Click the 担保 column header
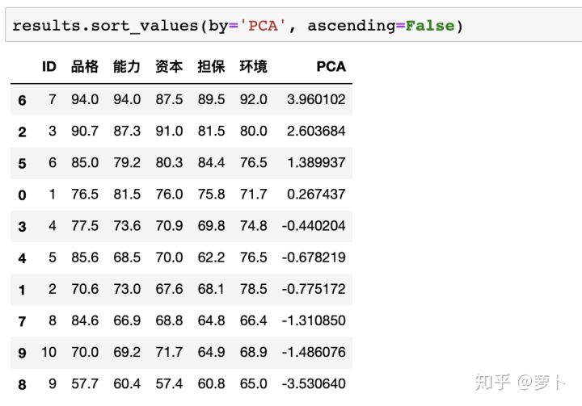This screenshot has height=406, width=582. 211,67
